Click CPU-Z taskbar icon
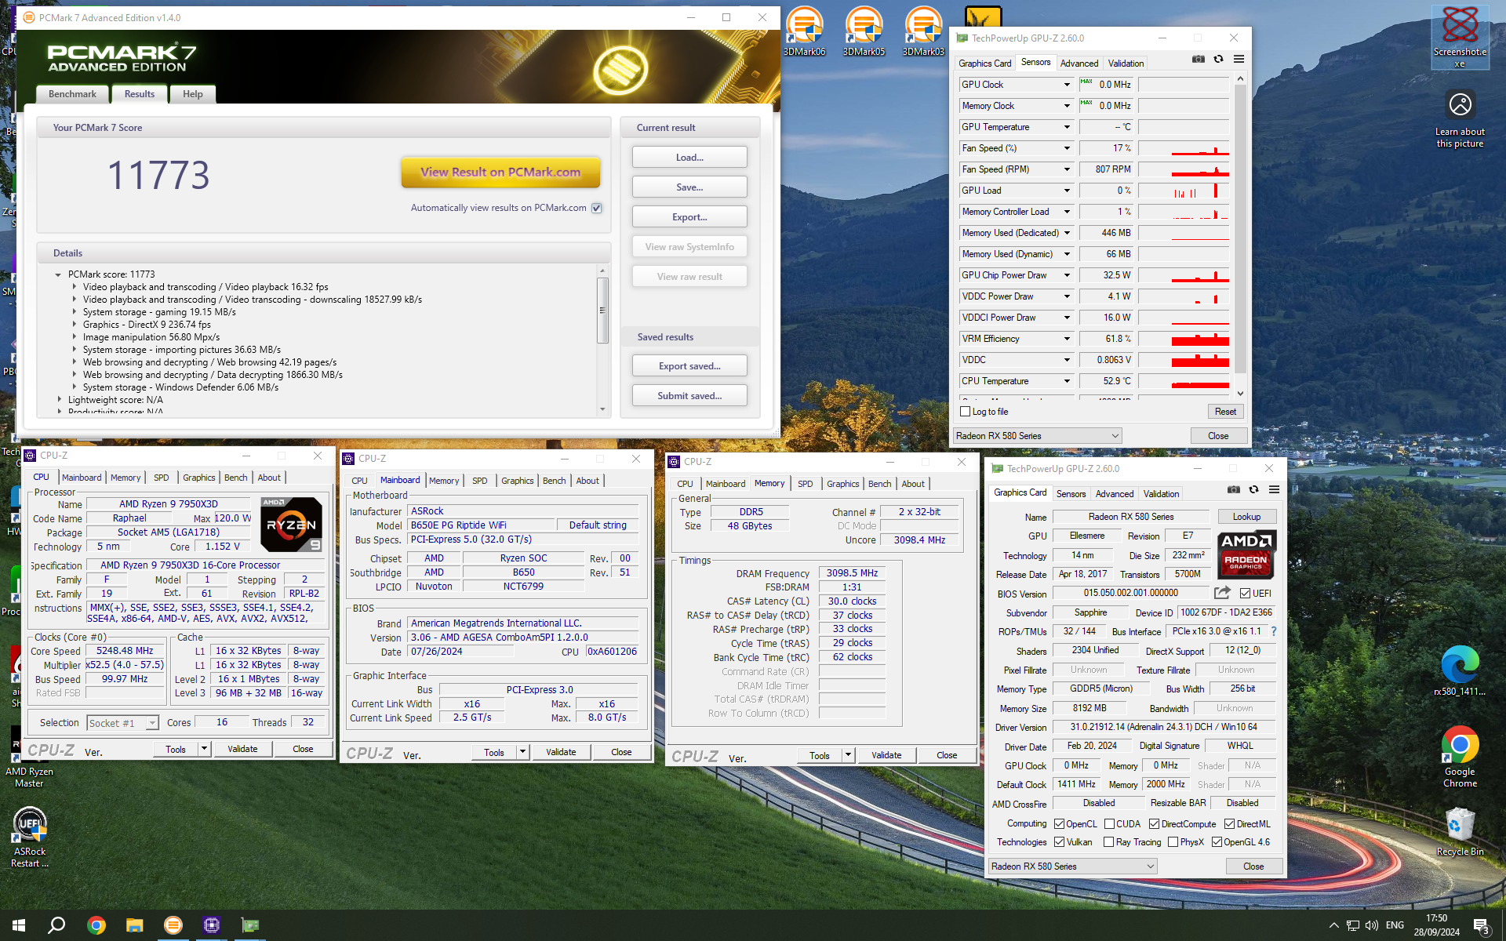 click(x=212, y=925)
